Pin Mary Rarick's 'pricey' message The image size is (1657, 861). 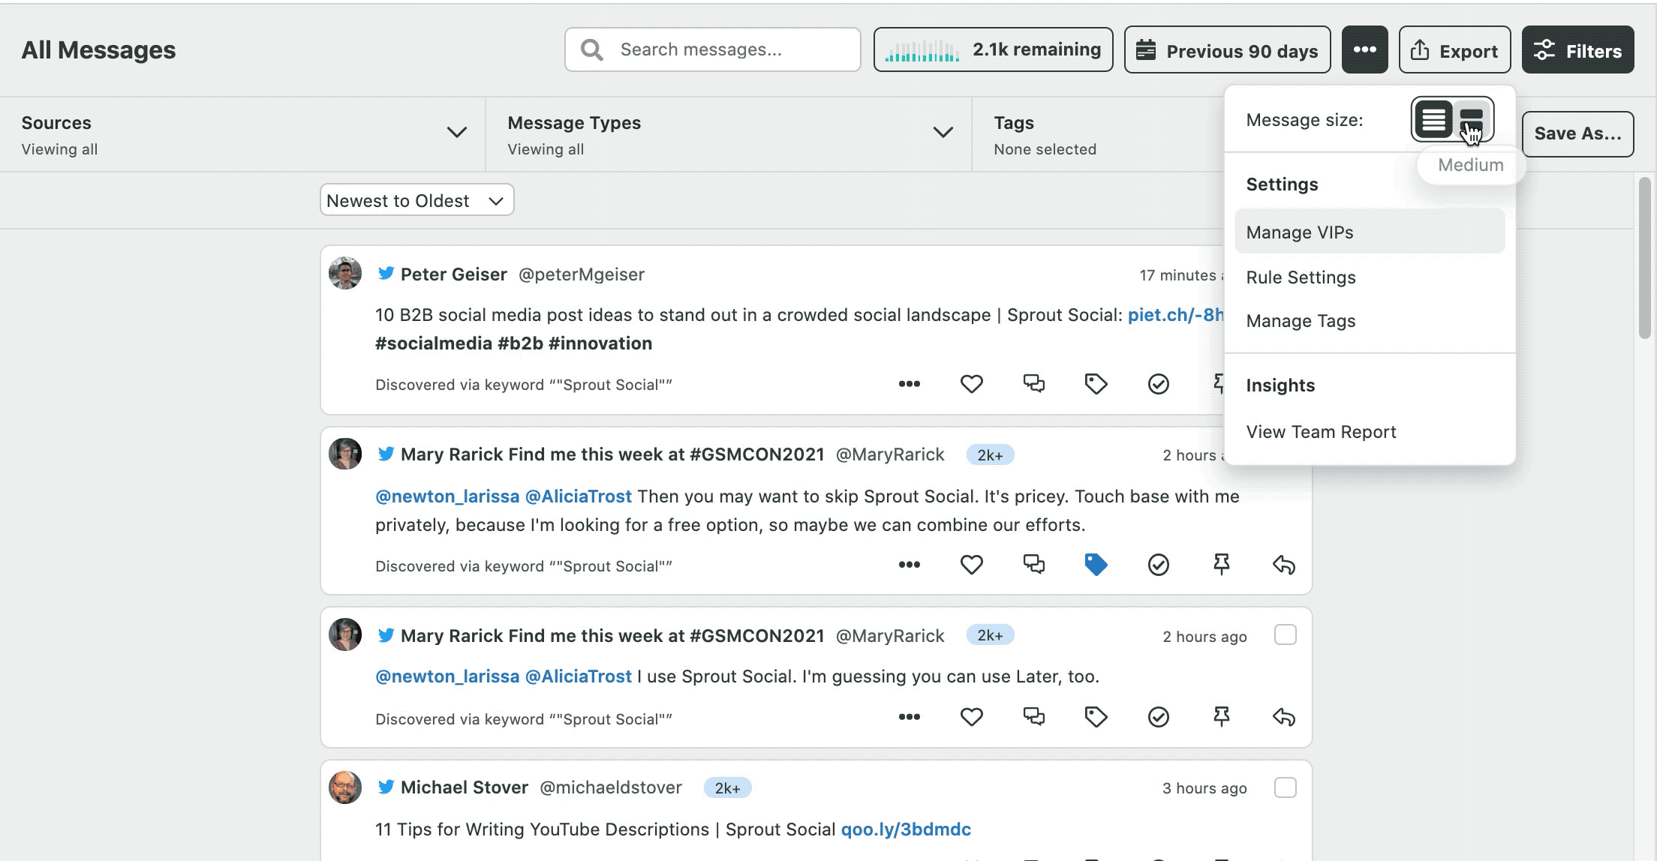pos(1221,564)
